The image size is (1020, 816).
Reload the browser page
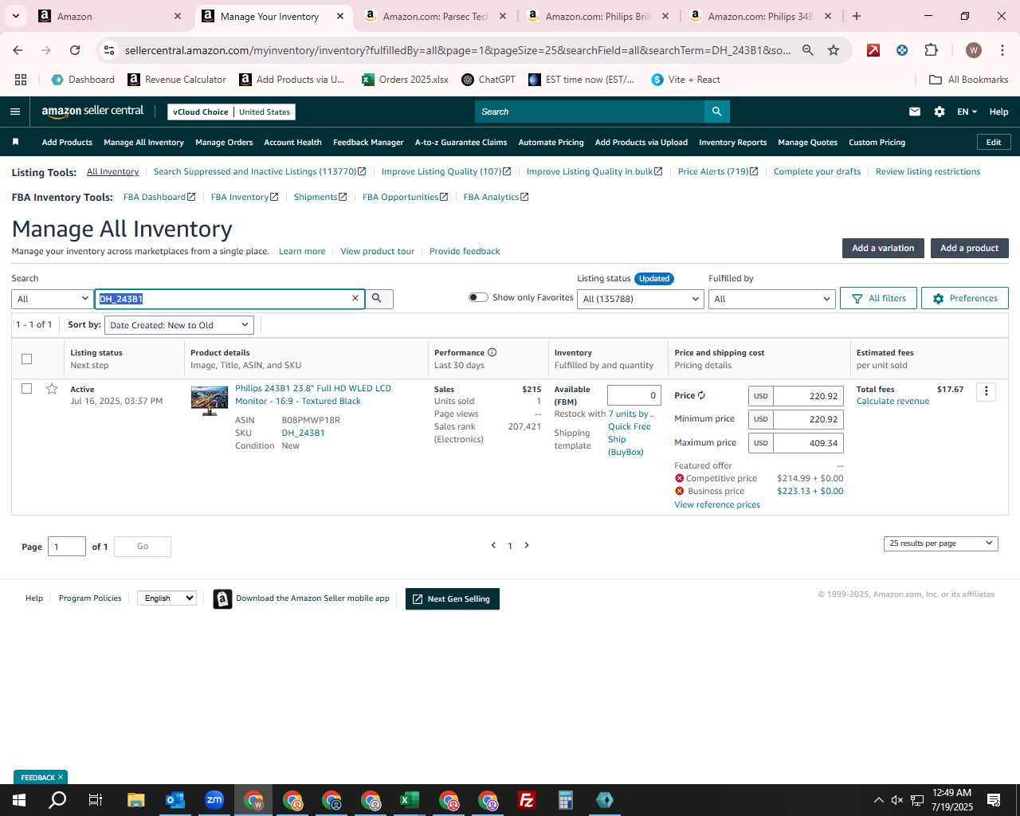click(x=75, y=50)
